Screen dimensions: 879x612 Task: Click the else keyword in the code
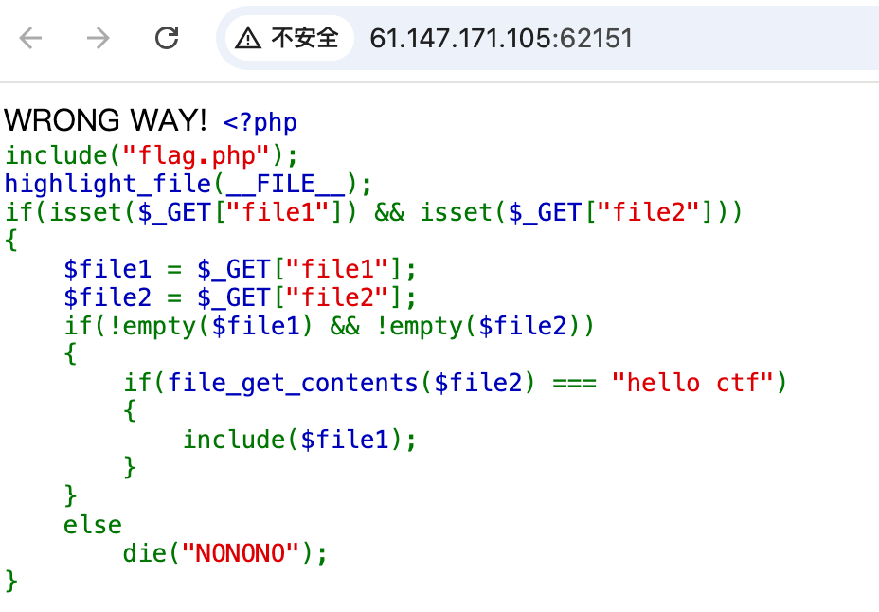click(x=92, y=524)
